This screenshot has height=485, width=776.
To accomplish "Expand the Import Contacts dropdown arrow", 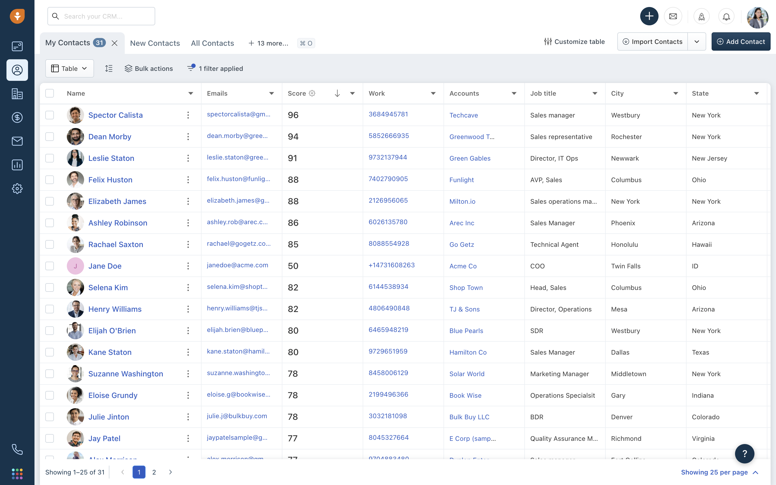I will [697, 42].
